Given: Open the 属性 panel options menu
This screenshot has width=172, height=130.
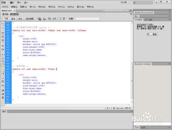Looking at the screenshot, I should [x=131, y=111].
